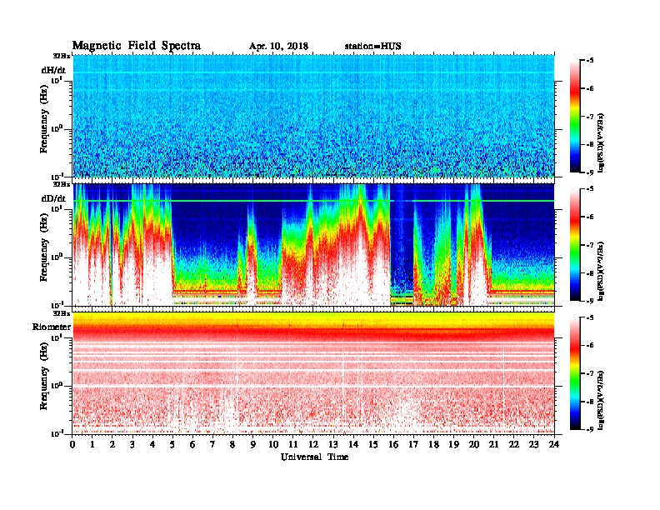Click hour tick label "23" on time axis

point(534,444)
